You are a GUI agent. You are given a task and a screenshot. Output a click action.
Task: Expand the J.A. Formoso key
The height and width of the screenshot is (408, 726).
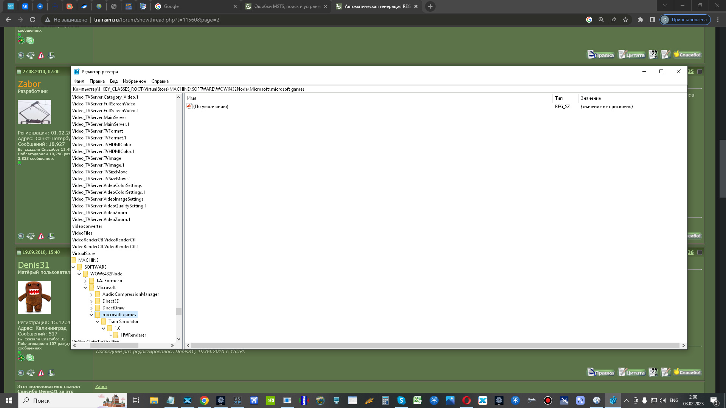85,281
